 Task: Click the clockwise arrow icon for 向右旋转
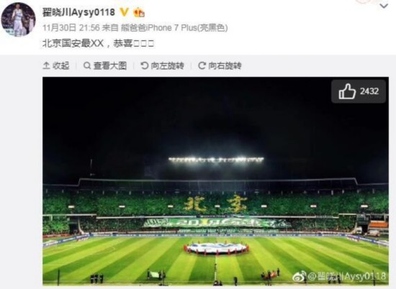[x=202, y=66]
